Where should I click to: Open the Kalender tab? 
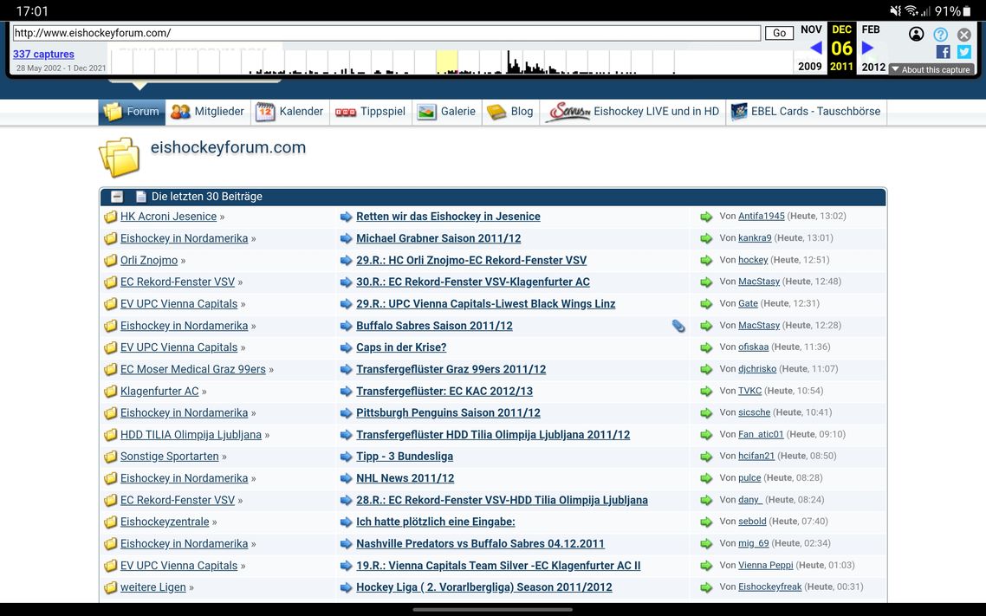tap(290, 112)
